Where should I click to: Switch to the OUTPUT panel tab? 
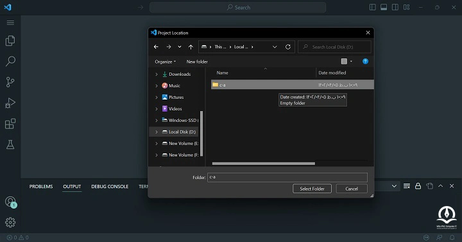coord(72,187)
